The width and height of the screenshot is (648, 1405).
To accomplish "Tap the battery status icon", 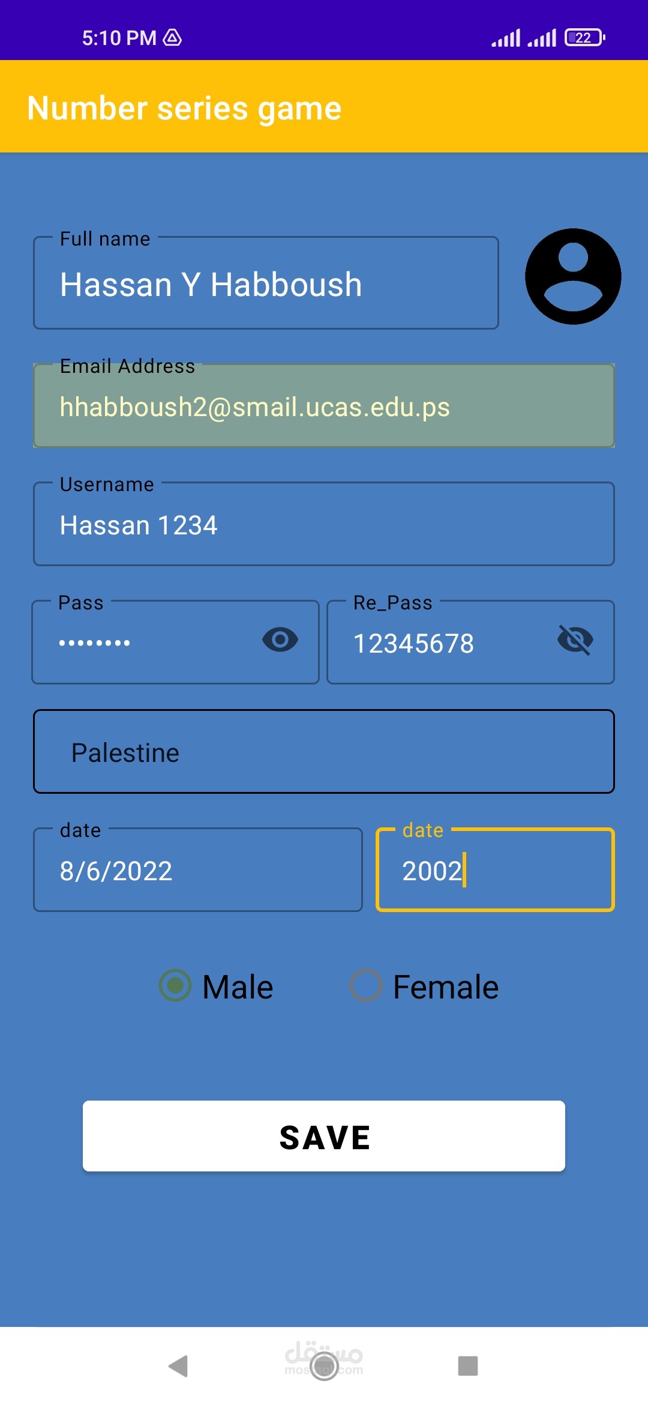I will (x=584, y=38).
